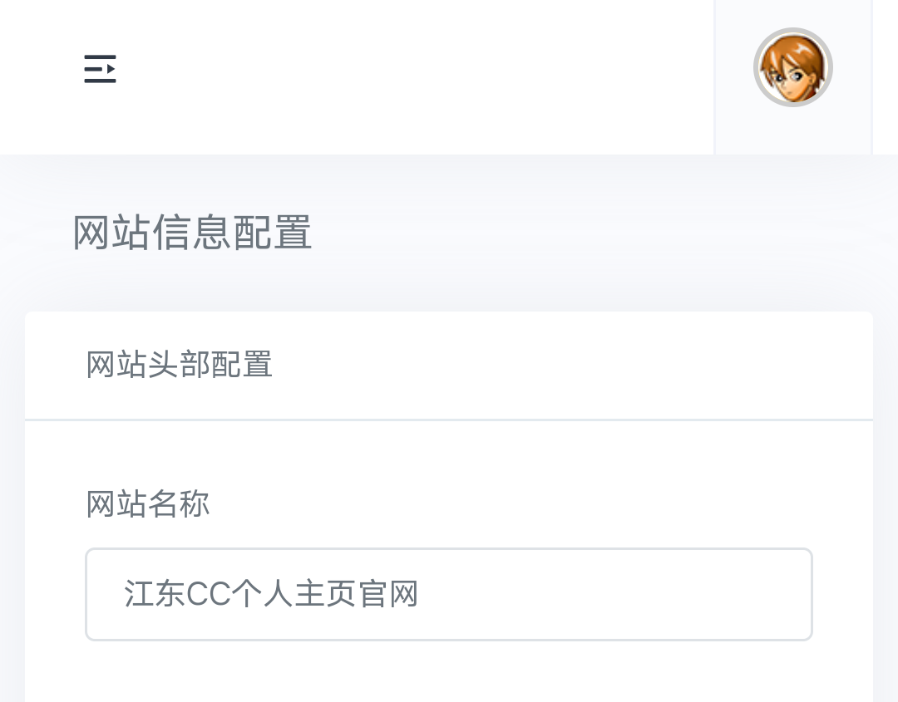Click the empty top navigation bar area
Screen dimensions: 898x702
pos(412,76)
